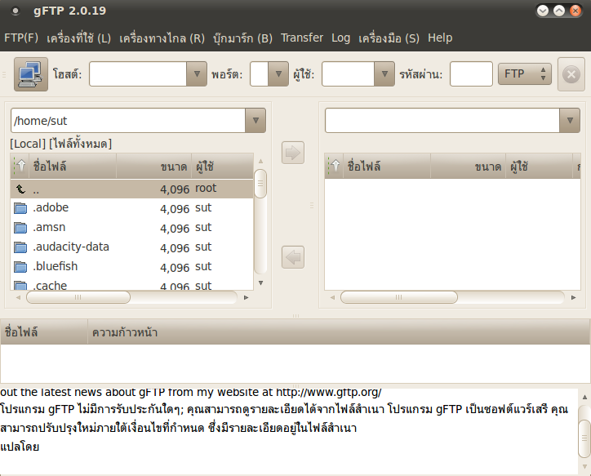The height and width of the screenshot is (476, 591).
Task: Click local list scroll down arrow
Action: click(x=260, y=283)
